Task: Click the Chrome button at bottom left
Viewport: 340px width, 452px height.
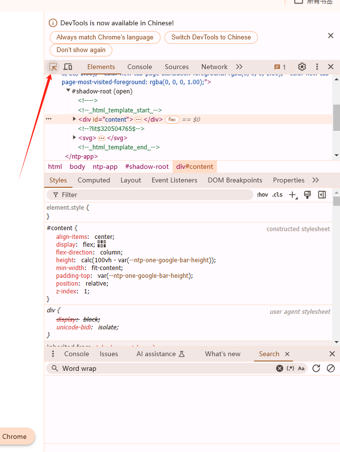Action: tap(17, 436)
